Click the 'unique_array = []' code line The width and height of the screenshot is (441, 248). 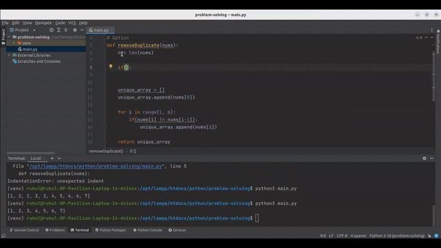pos(141,90)
